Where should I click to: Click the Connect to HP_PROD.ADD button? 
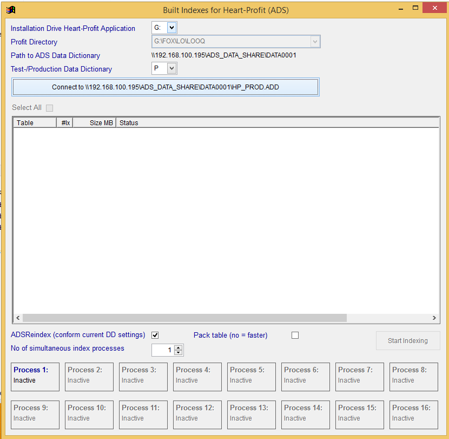click(x=166, y=87)
